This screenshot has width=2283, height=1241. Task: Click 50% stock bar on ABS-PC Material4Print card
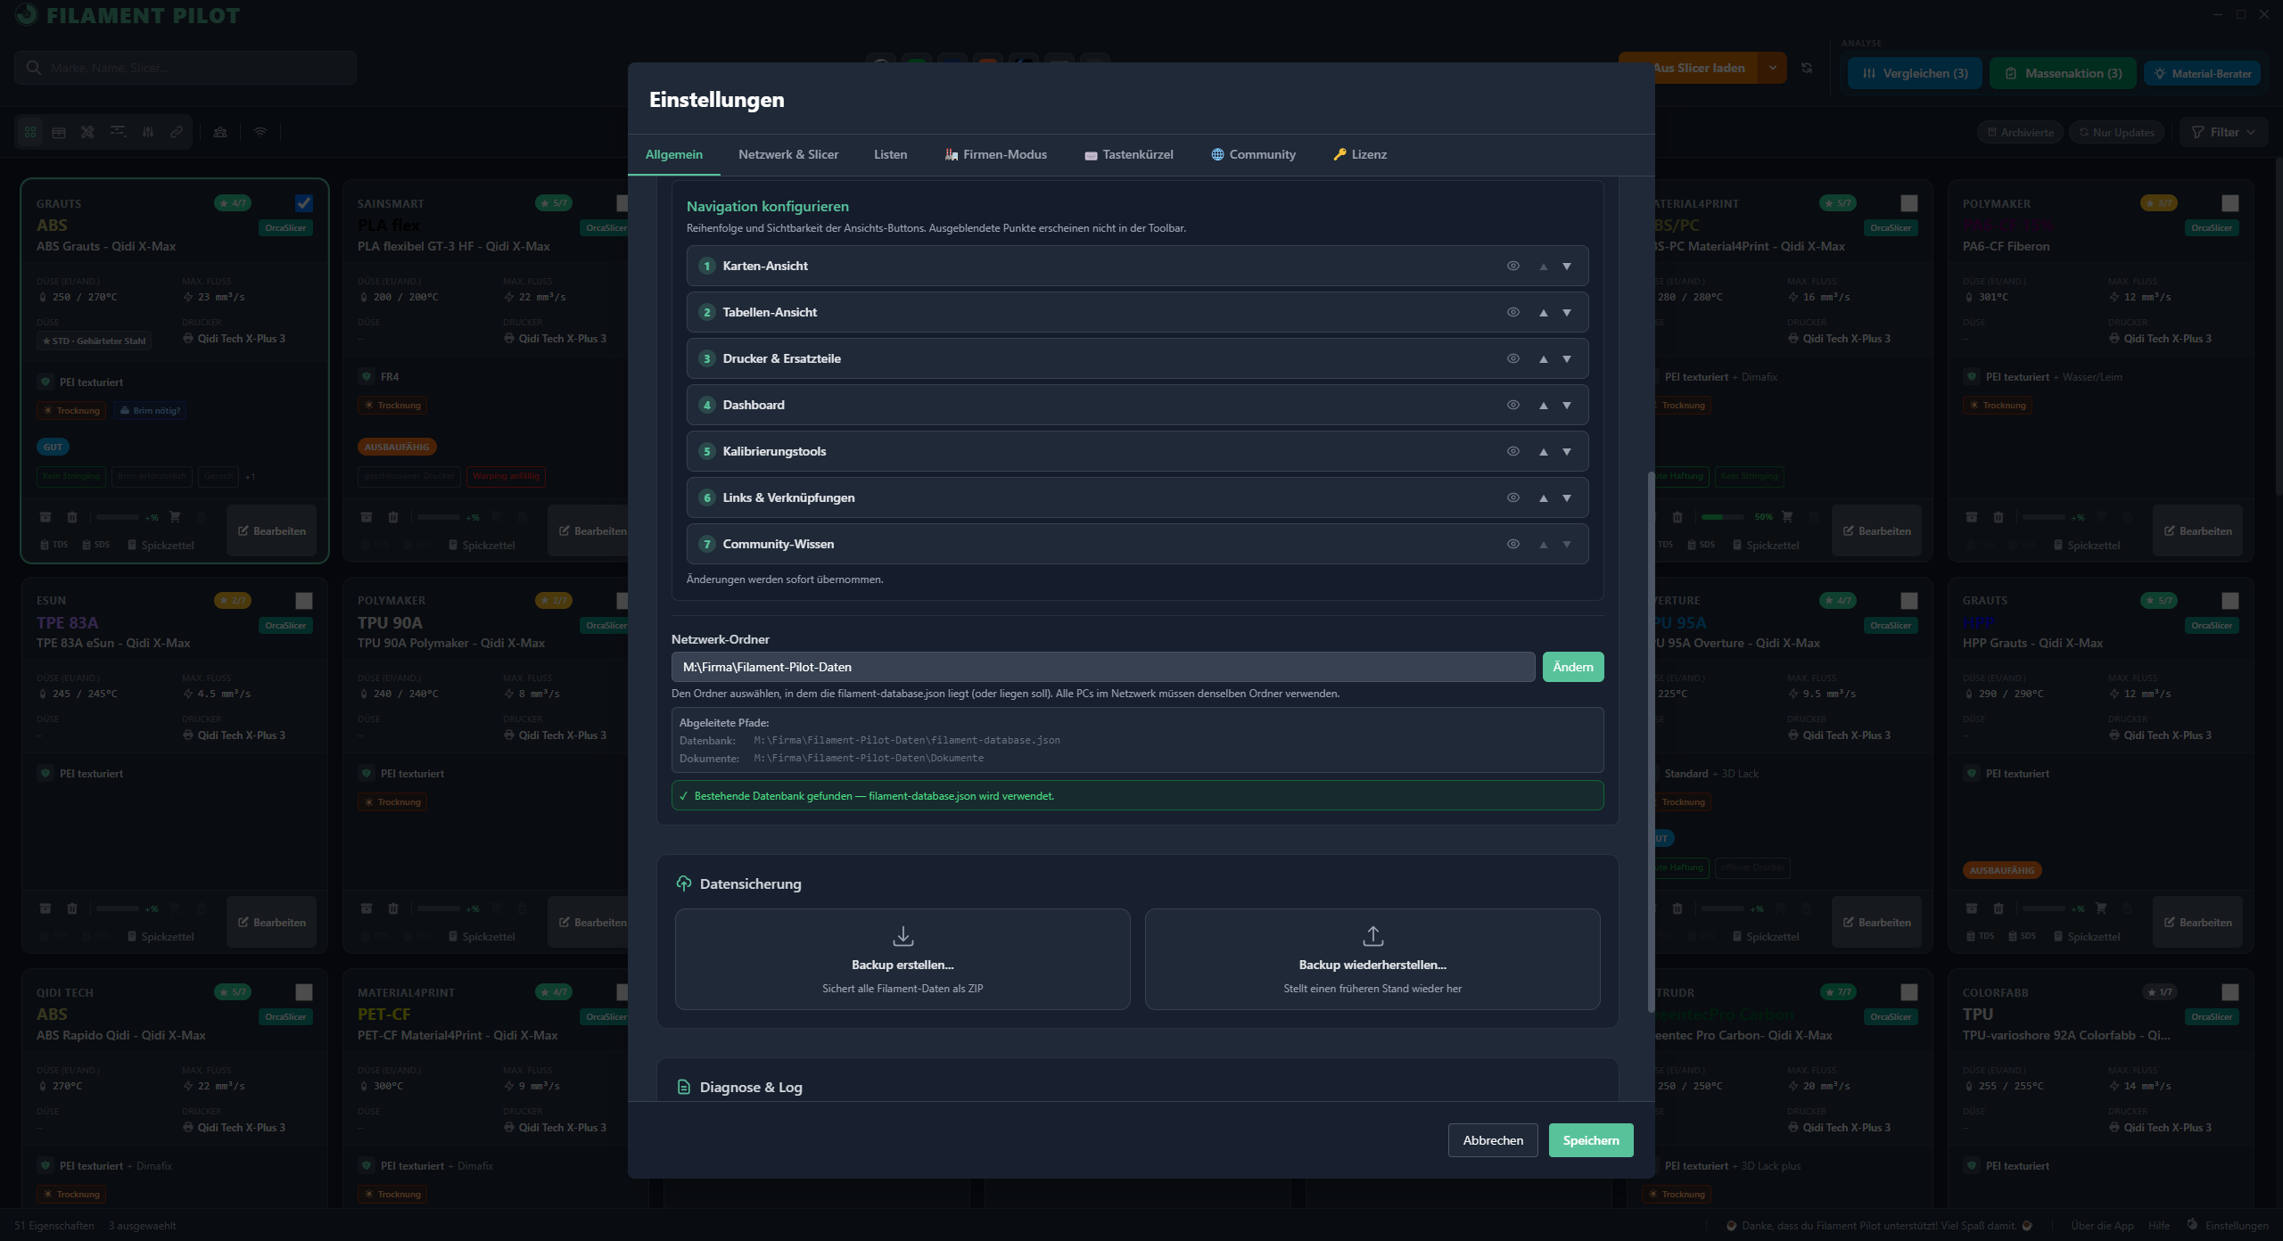pos(1723,517)
